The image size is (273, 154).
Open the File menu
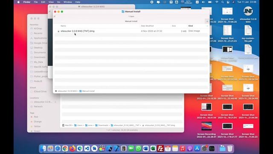36,2
